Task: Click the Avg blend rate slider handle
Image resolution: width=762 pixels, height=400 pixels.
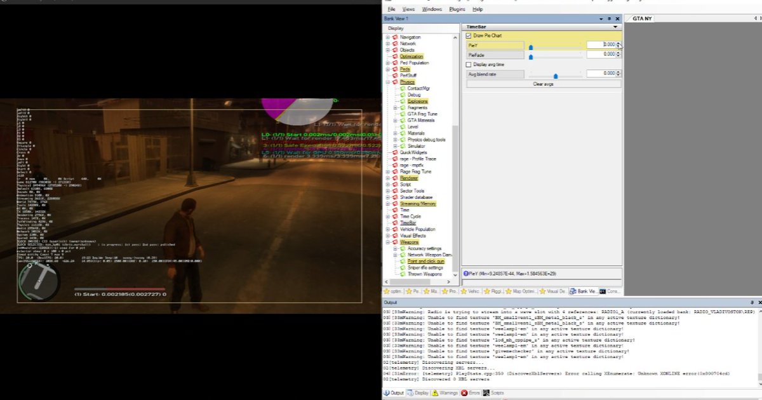Action: point(556,76)
